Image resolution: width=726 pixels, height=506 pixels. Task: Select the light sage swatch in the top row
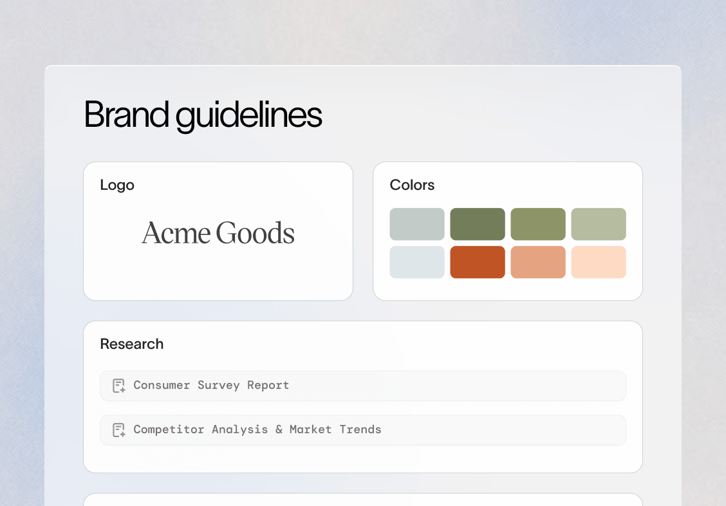(599, 224)
